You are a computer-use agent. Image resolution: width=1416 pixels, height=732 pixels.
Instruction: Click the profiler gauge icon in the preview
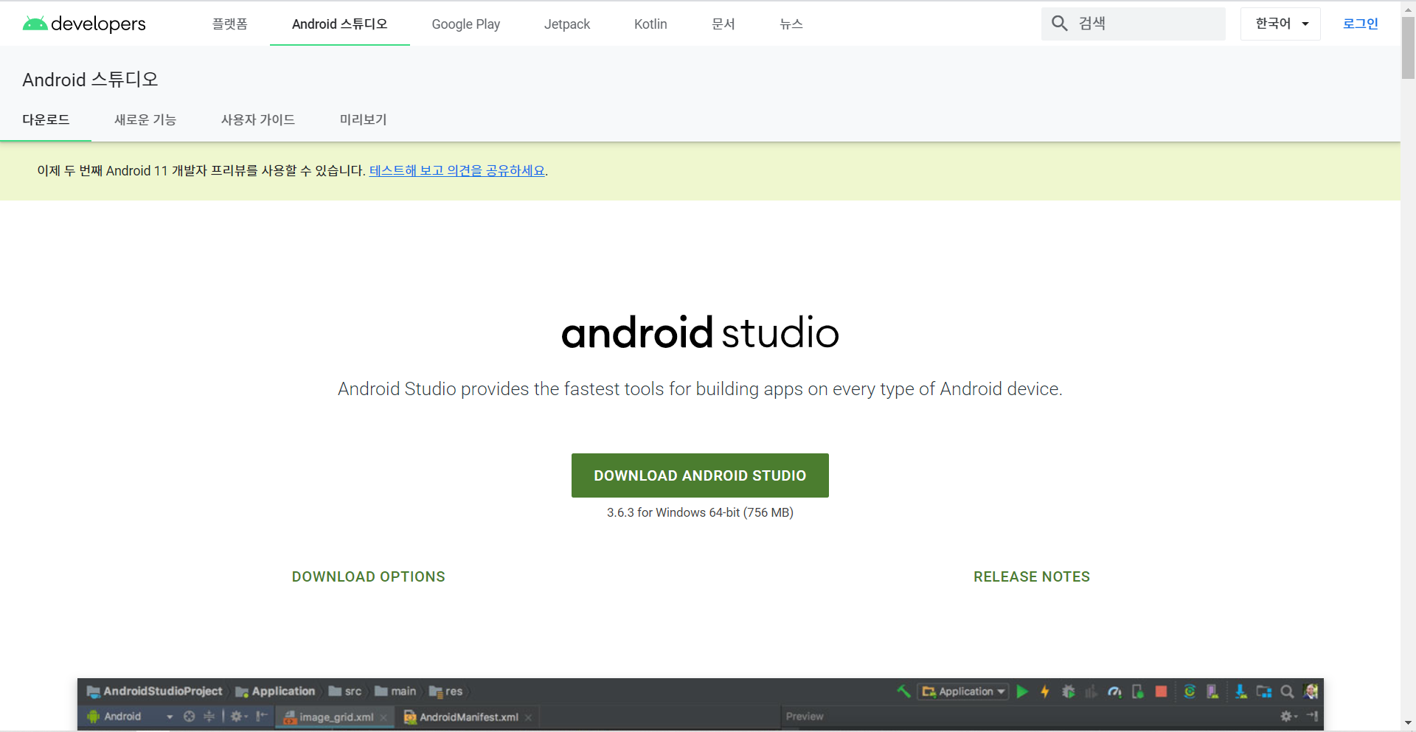1114,691
